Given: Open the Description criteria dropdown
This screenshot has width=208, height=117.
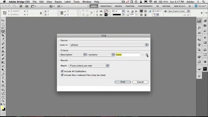Looking at the screenshot, I should pos(73,55).
